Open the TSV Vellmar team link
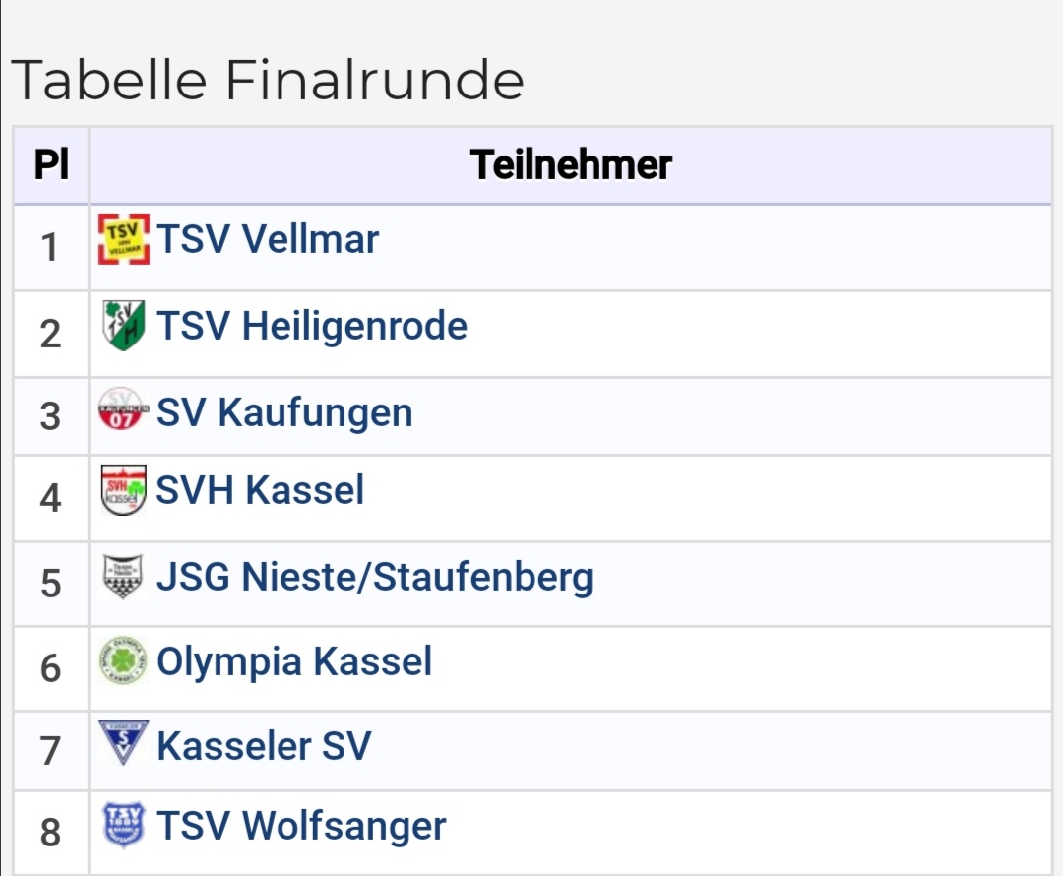Screen dimensions: 1063x876 click(x=267, y=239)
